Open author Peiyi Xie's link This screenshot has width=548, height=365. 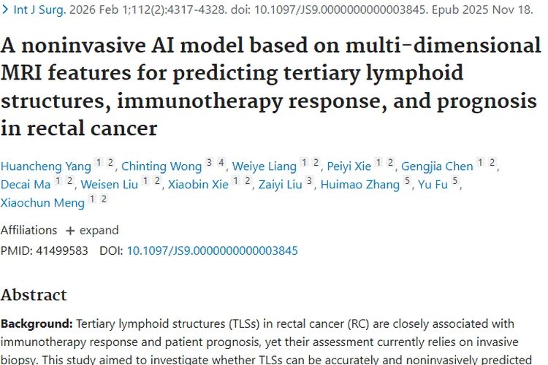point(349,166)
